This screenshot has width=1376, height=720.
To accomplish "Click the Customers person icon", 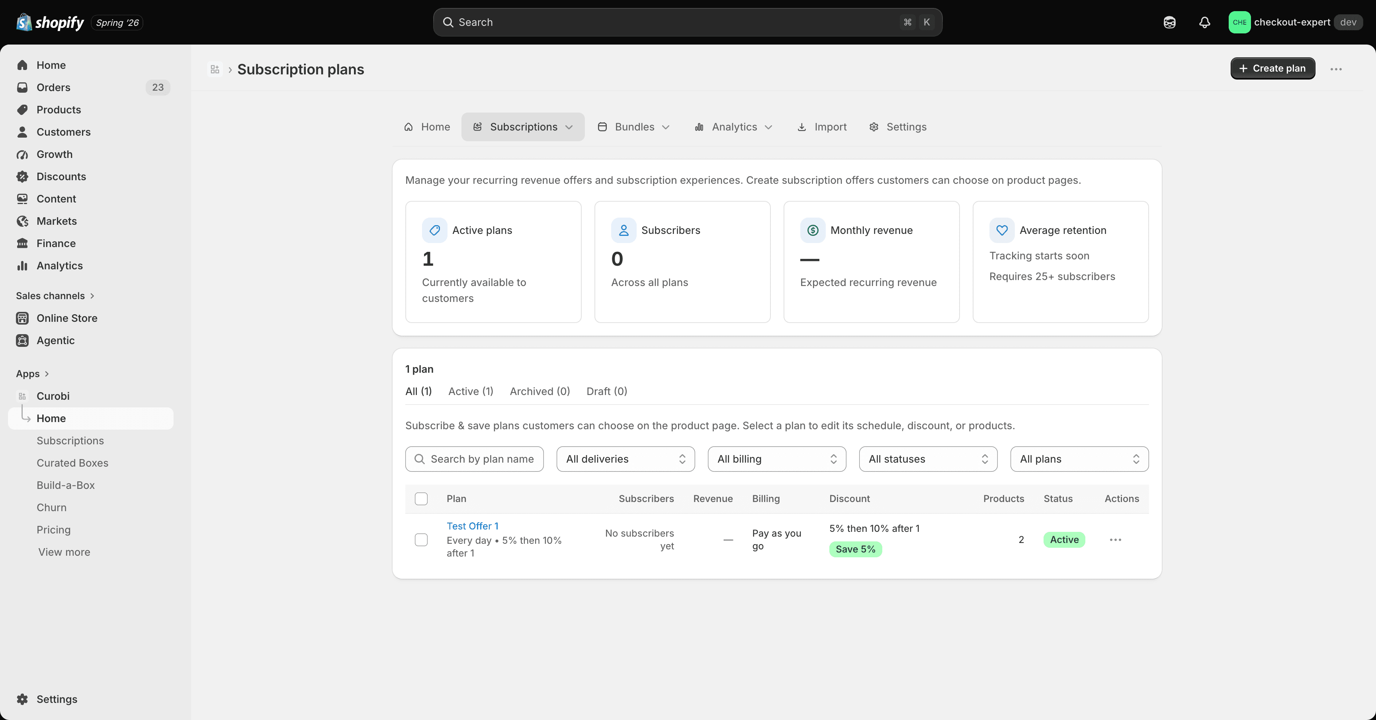I will pos(22,132).
